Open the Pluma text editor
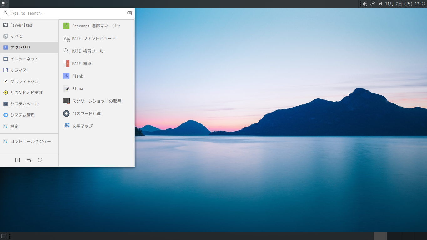 pyautogui.click(x=78, y=88)
